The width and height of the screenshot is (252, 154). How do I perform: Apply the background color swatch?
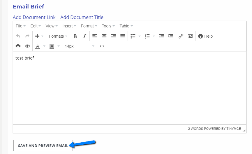52,46
